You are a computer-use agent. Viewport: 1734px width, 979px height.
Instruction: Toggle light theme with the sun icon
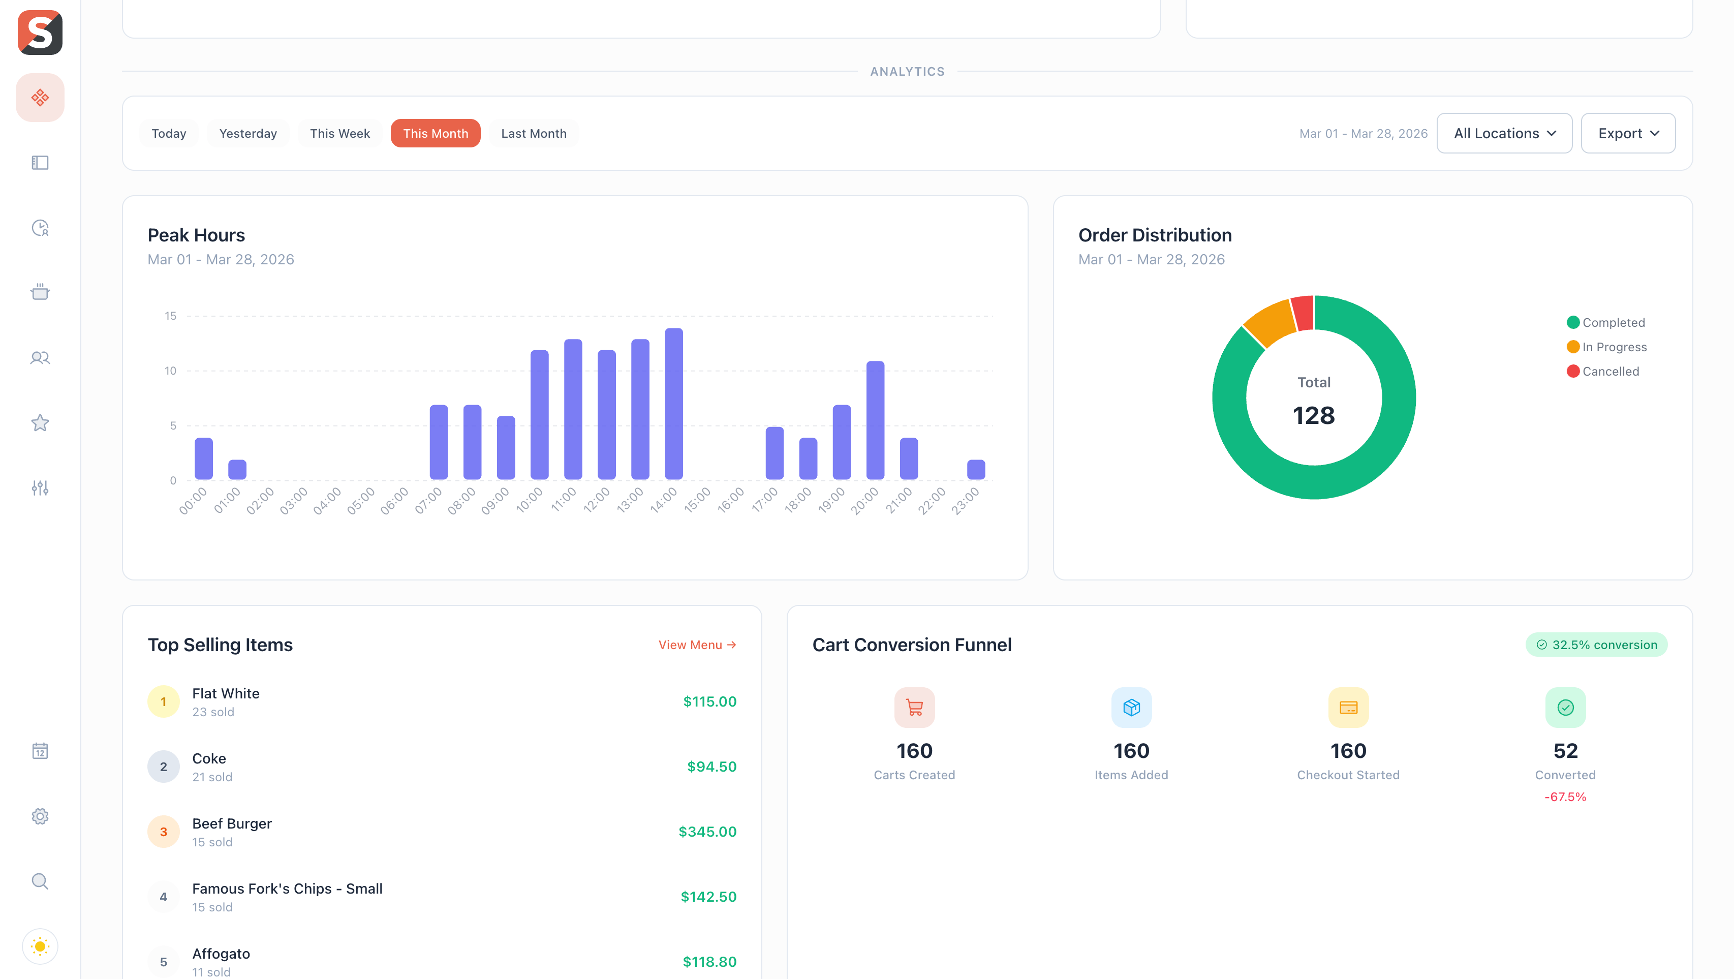pyautogui.click(x=40, y=946)
